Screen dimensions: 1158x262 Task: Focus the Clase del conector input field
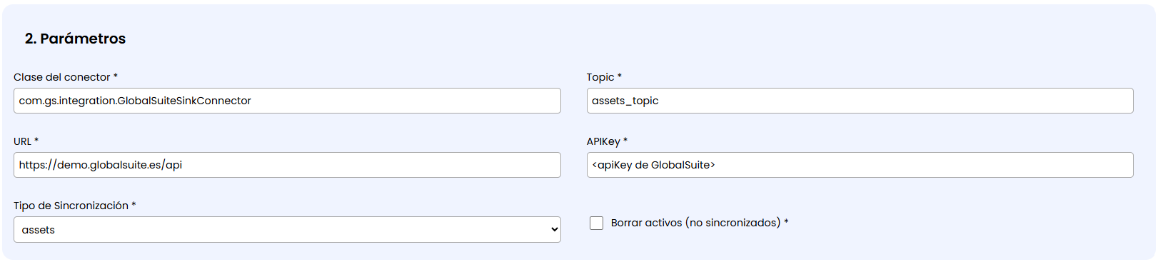[287, 101]
